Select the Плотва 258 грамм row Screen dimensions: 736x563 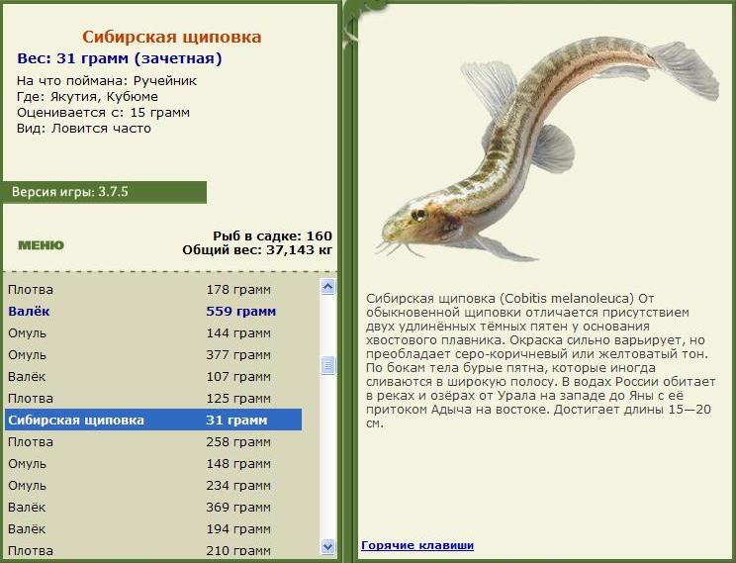coord(153,442)
